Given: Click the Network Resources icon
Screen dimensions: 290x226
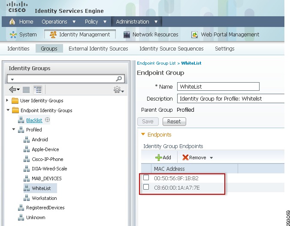Looking at the screenshot, I should [127, 35].
